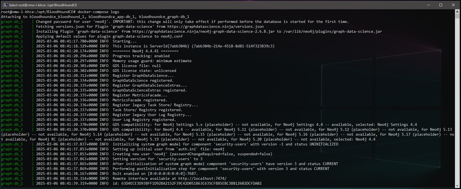Click 'Initializing system graph model' log message
This screenshot has height=189, width=461.
(x=225, y=144)
